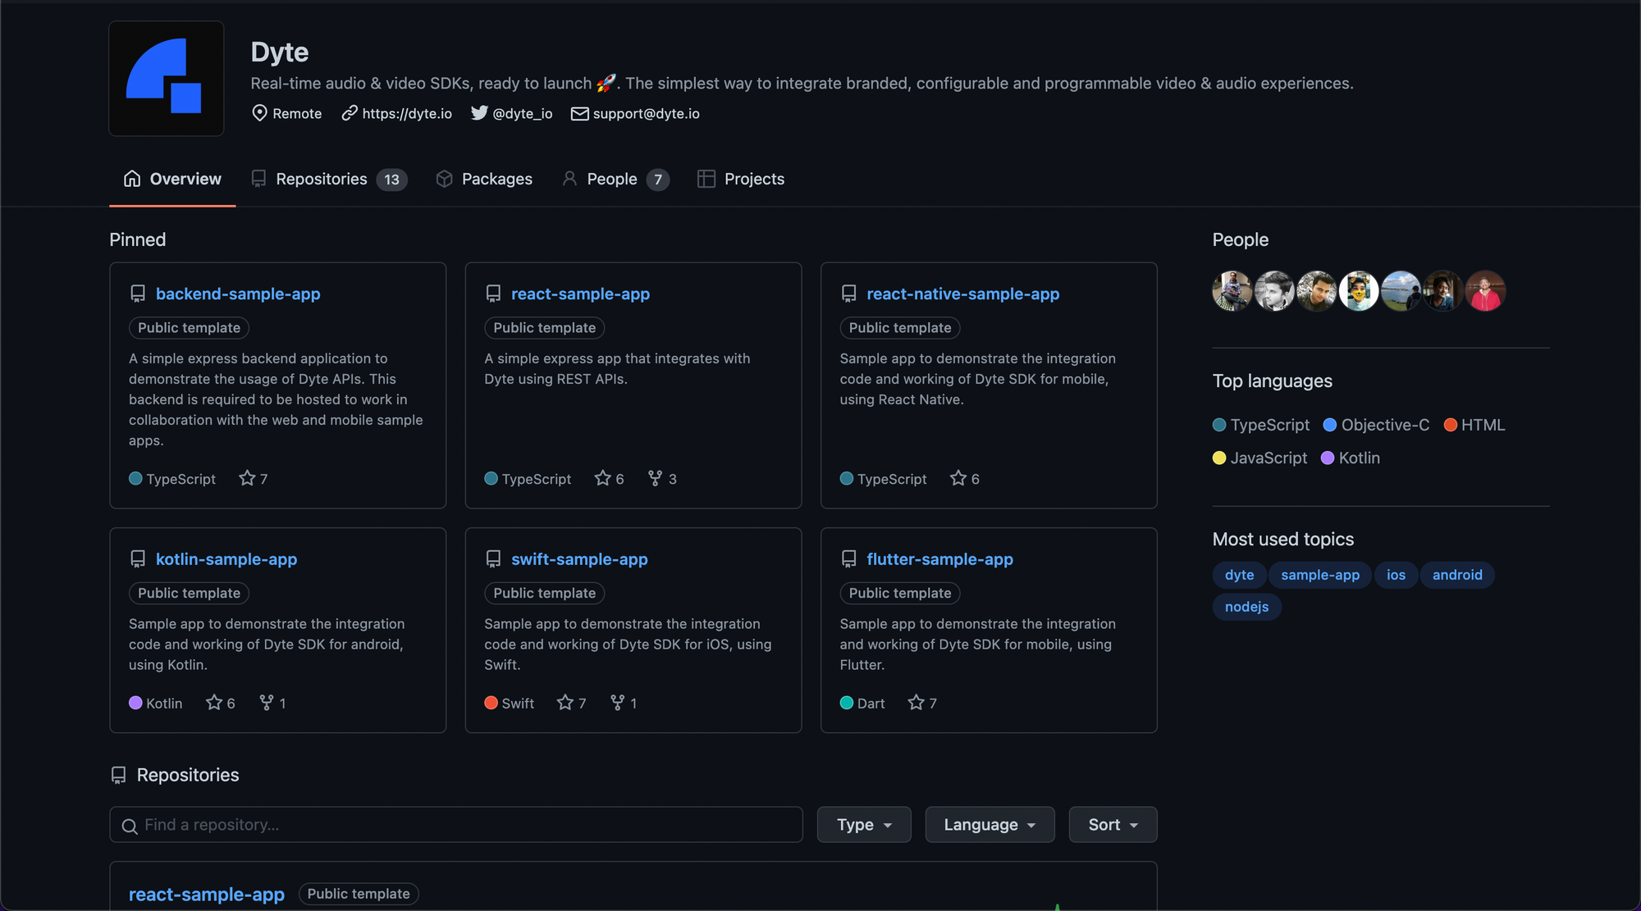This screenshot has width=1641, height=911.
Task: Click the yellow-faced member avatar under People
Action: tap(1359, 291)
